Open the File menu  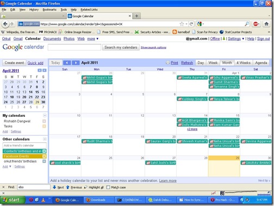4,10
